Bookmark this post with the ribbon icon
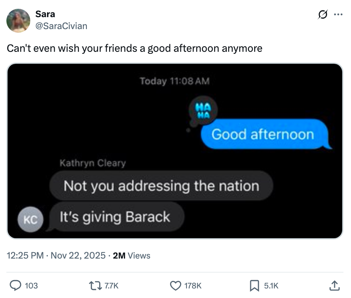The image size is (351, 298). pyautogui.click(x=254, y=285)
